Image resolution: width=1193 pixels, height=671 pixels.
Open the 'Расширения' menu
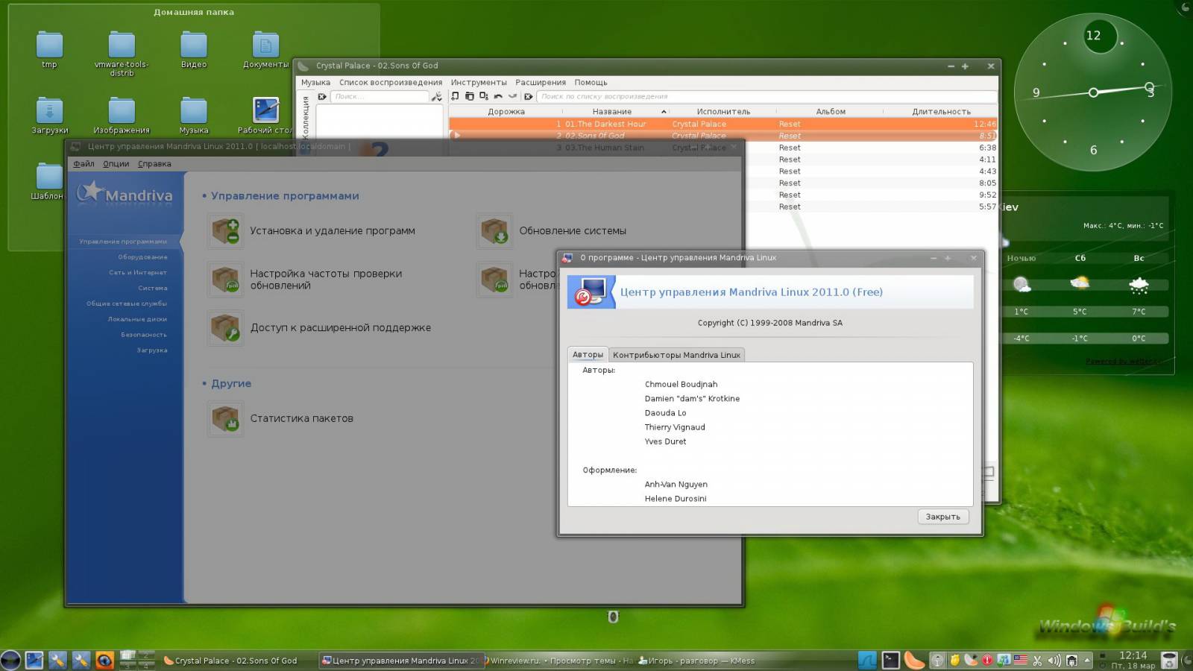[x=541, y=83]
